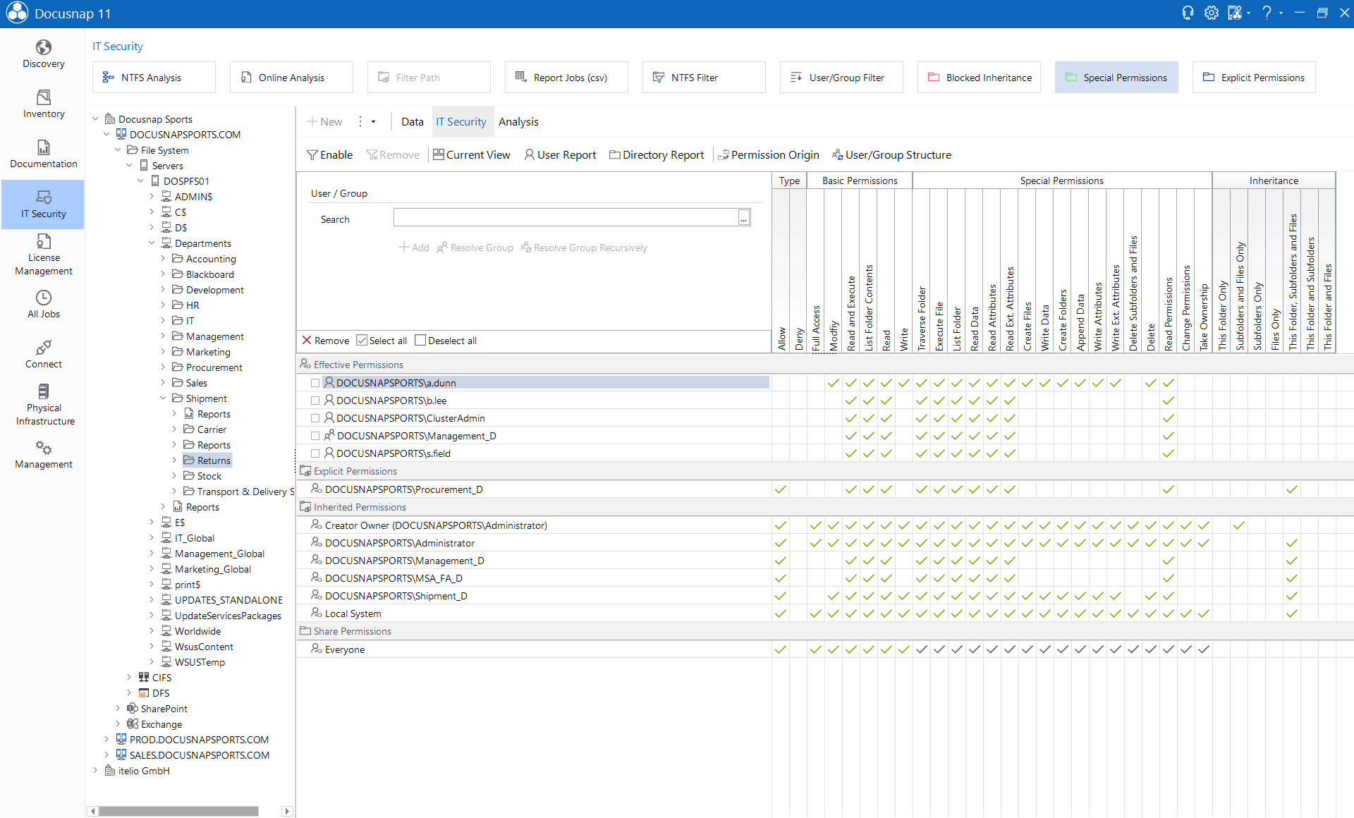The image size is (1354, 818).
Task: Expand the itelio GmbH node
Action: coord(96,771)
